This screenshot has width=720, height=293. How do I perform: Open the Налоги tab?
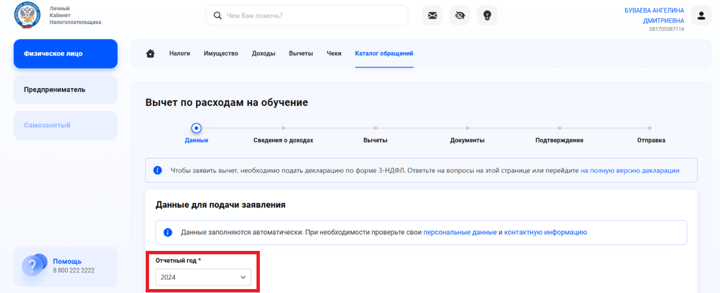[179, 53]
